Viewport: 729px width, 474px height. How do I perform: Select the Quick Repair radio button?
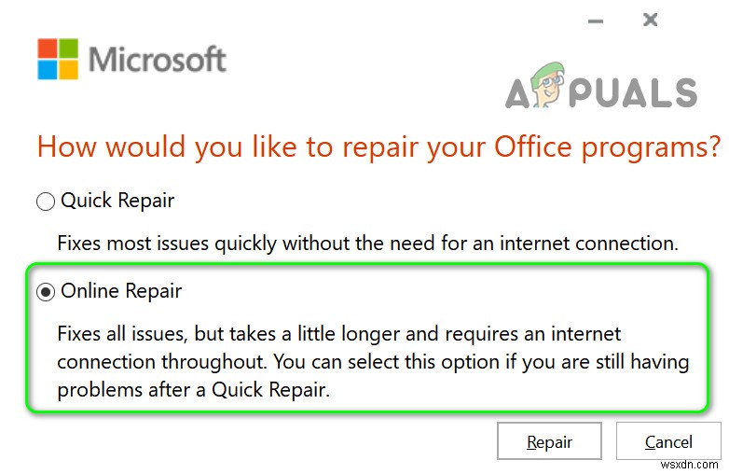tap(45, 201)
